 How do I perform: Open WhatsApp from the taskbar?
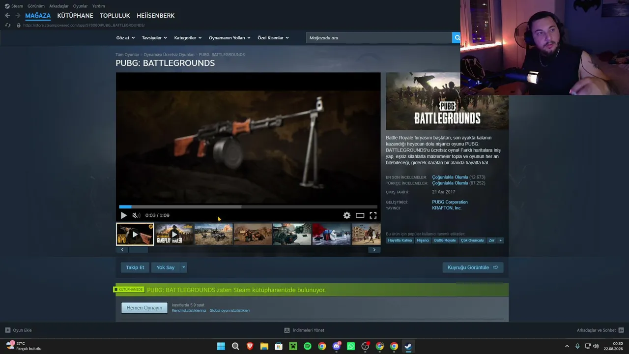(x=351, y=346)
